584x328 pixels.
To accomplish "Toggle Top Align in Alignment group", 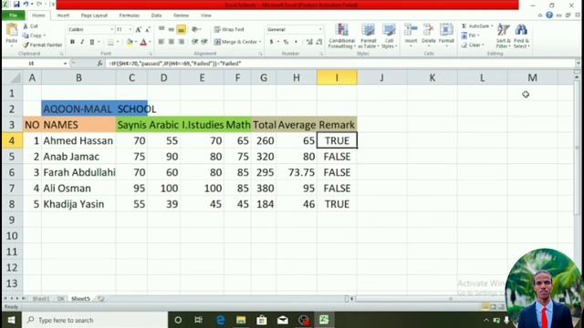I will tap(162, 29).
